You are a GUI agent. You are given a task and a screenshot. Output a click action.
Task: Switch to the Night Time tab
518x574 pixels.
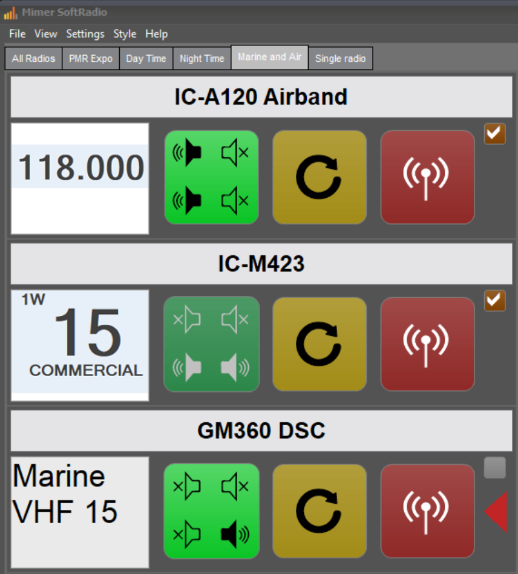click(202, 58)
